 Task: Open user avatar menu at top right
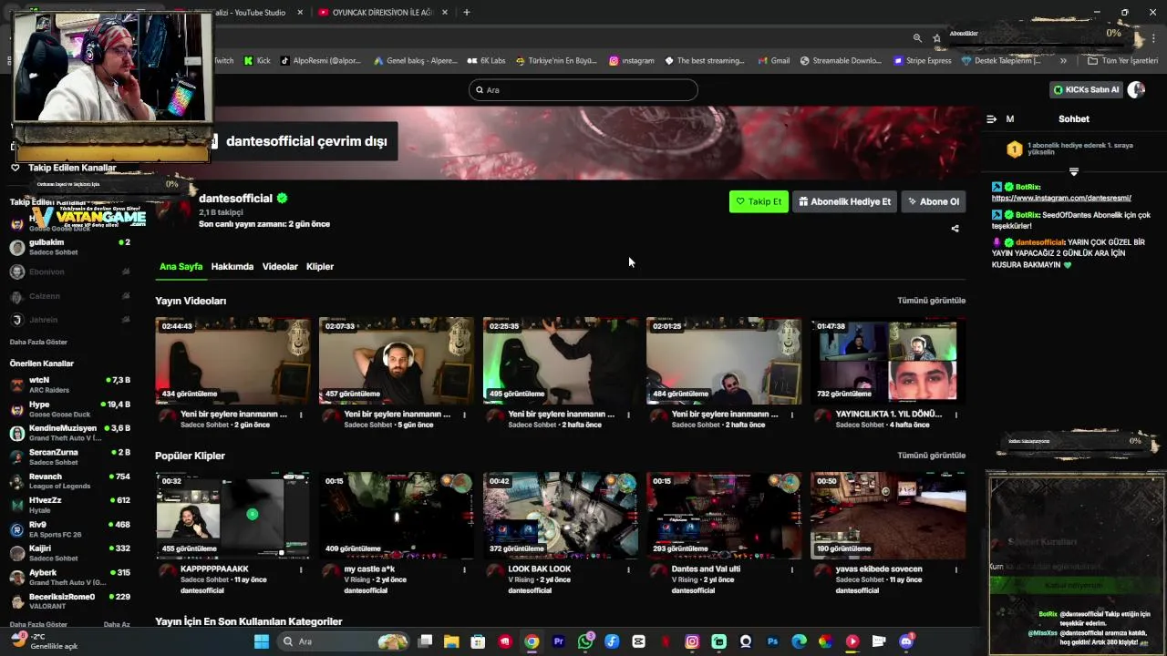(1136, 89)
